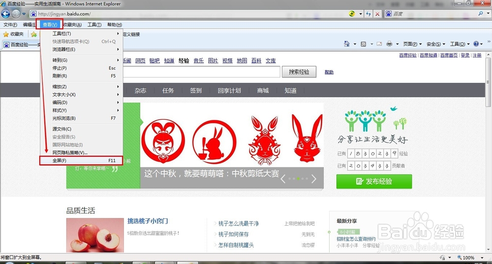492x264 pixels.
Task: Click the Add to Favorites bar icon
Action: point(33,34)
